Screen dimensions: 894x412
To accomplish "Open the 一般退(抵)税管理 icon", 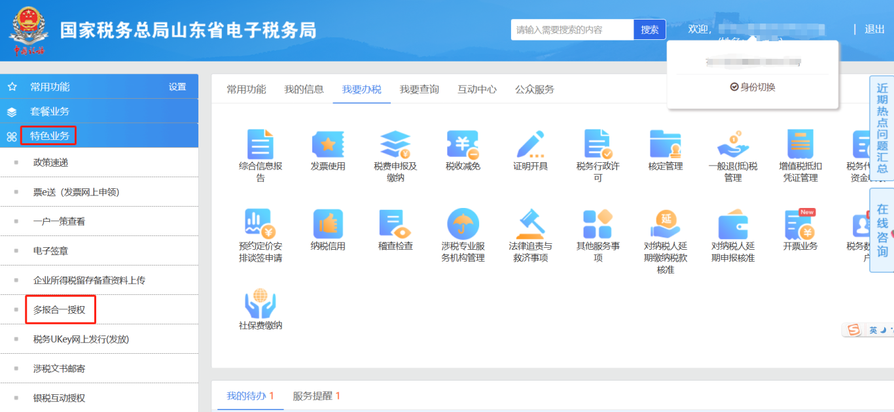I will coord(733,144).
